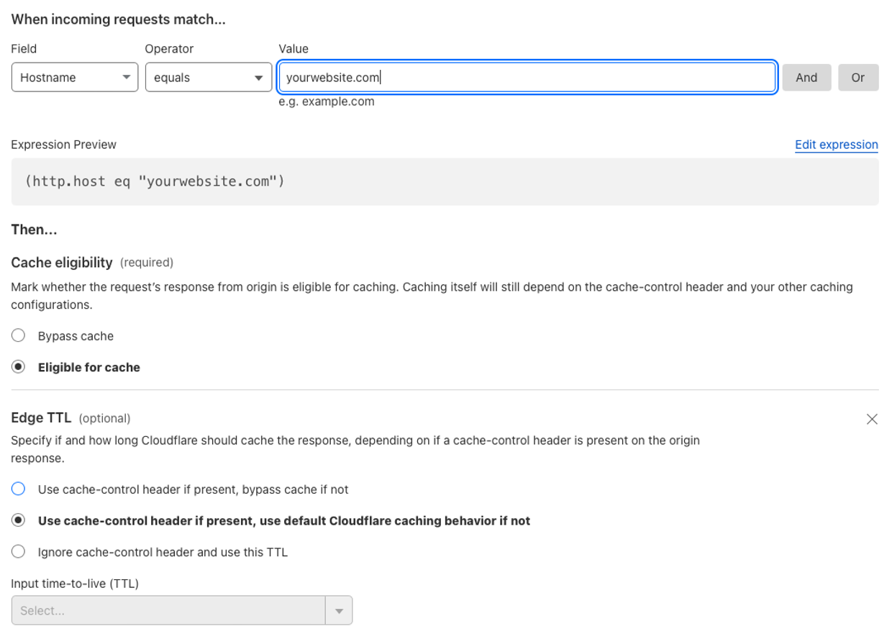This screenshot has height=634, width=892.
Task: Remove the Edge TTL section via its X icon
Action: (872, 419)
